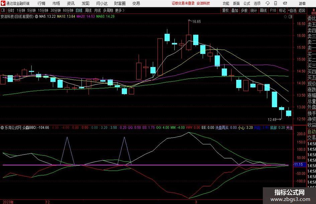Click the 标记 mark button
316x204 pixels.
282,10
